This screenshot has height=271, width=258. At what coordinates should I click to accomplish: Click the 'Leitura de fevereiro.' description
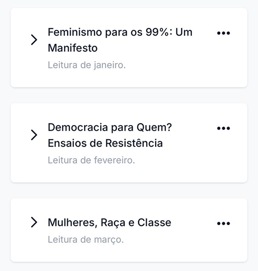point(91,160)
